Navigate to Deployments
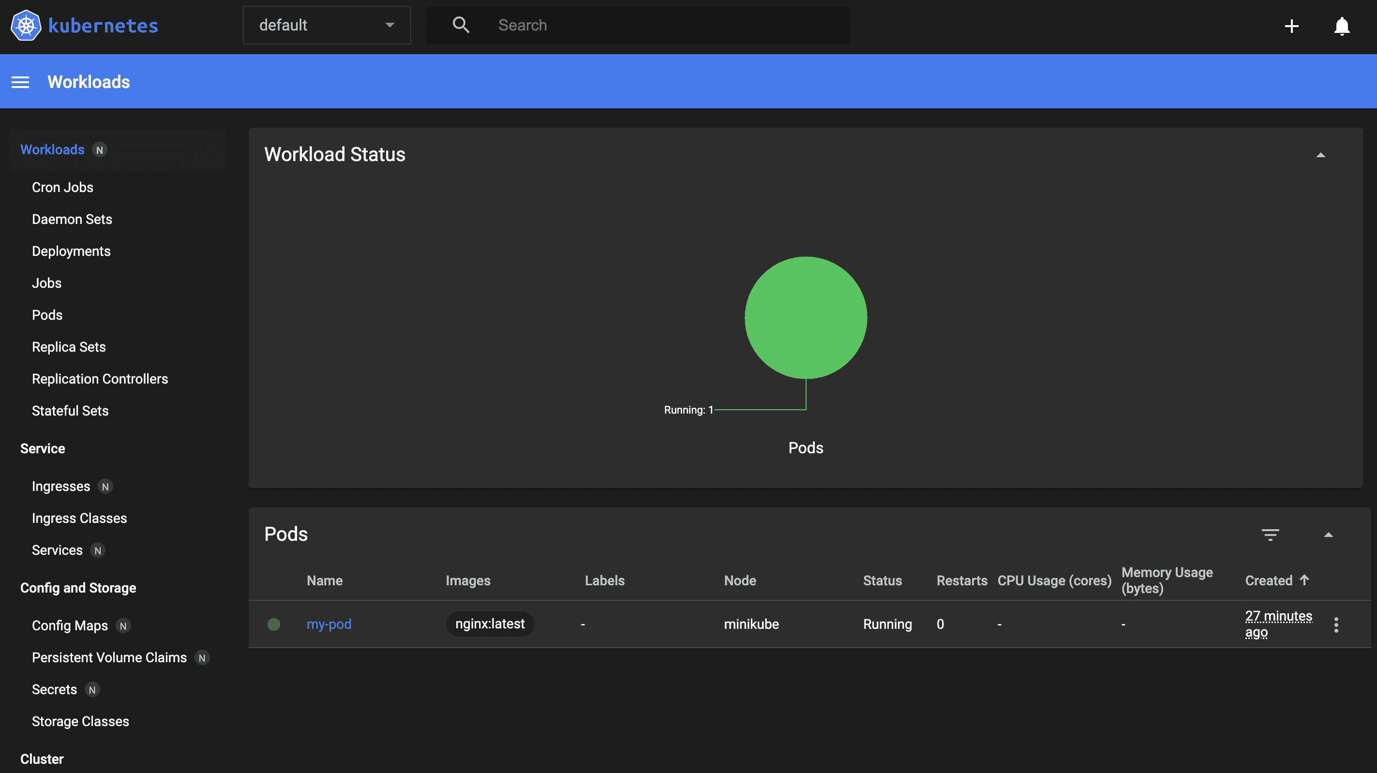This screenshot has height=773, width=1377. pos(71,251)
